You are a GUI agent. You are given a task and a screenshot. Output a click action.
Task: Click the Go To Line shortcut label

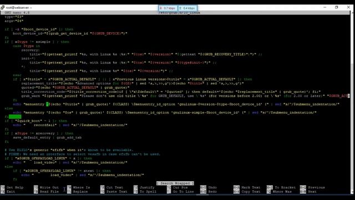[184, 192]
